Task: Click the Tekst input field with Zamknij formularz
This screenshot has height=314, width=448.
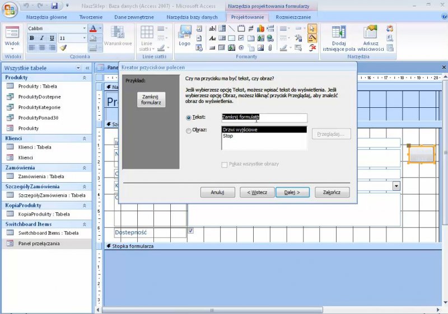Action: (x=264, y=118)
